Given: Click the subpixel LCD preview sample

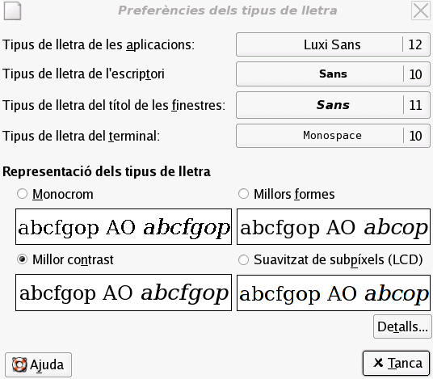Looking at the screenshot, I should (334, 293).
